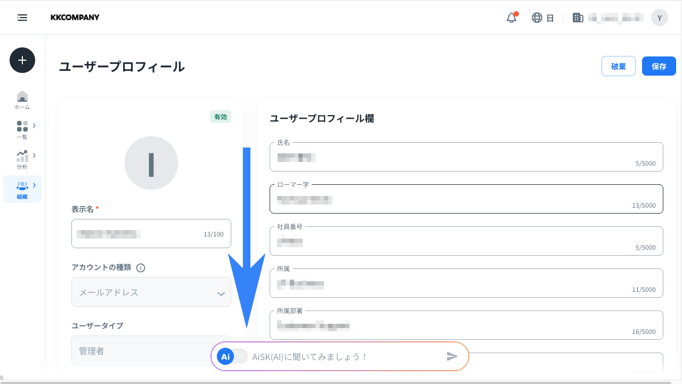The image size is (682, 384).
Task: Open the notifications bell
Action: click(511, 18)
